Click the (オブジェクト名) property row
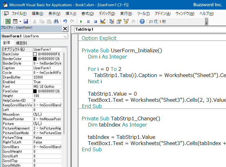This screenshot has height=167, width=226. 32,49
